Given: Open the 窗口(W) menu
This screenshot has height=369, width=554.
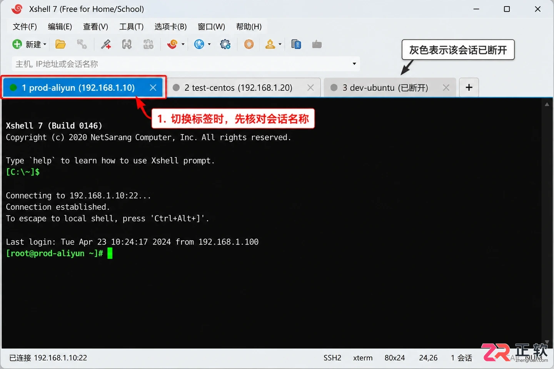Looking at the screenshot, I should [211, 27].
